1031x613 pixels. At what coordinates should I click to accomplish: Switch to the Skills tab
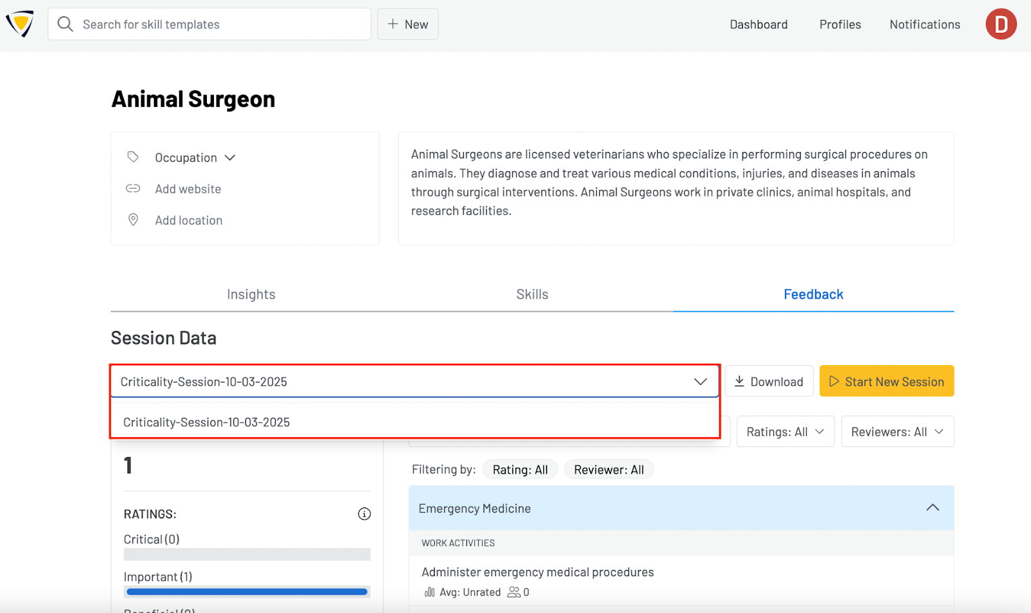point(532,294)
